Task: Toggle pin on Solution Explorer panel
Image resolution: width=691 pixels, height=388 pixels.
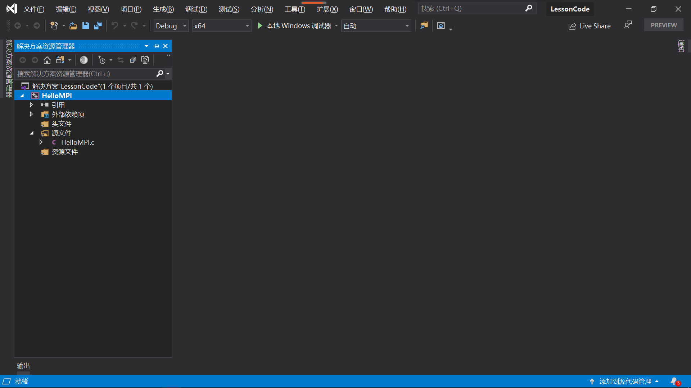Action: click(x=156, y=46)
